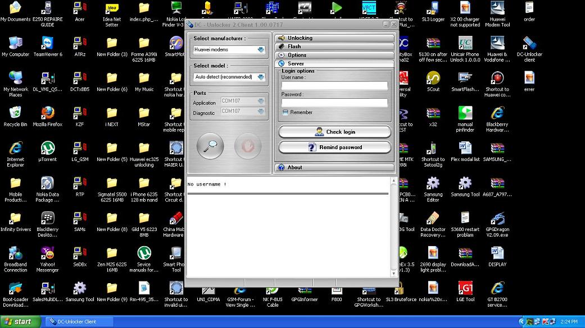Open the LGE Tool desktop icon
This screenshot has height=328, width=585.
click(x=465, y=289)
